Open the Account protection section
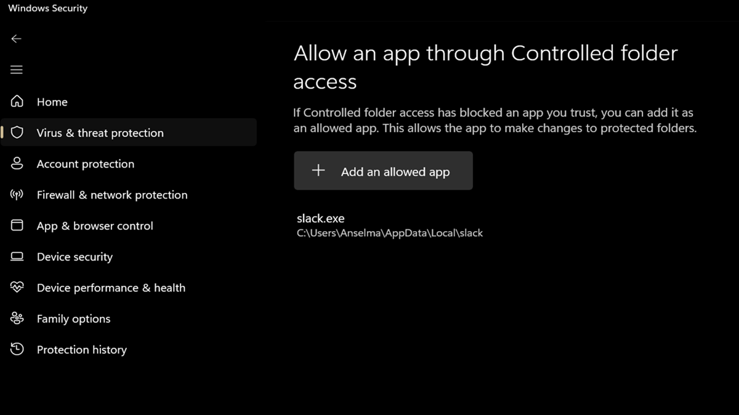The height and width of the screenshot is (415, 739). click(x=85, y=164)
